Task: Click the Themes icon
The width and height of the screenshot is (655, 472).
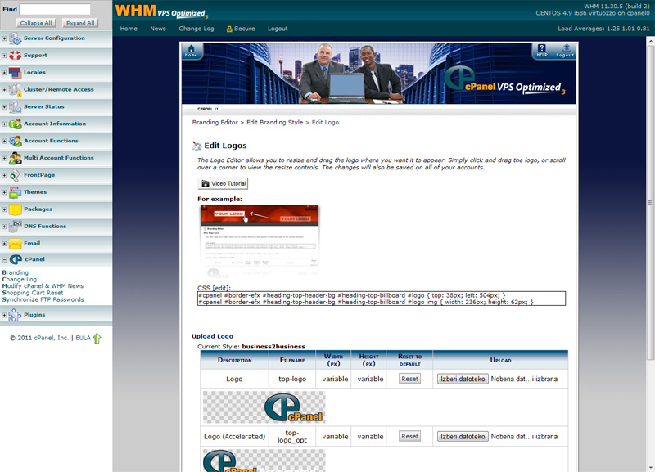Action: tap(15, 192)
